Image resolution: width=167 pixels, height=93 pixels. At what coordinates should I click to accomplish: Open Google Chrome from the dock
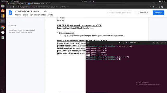pyautogui.click(x=3, y=27)
